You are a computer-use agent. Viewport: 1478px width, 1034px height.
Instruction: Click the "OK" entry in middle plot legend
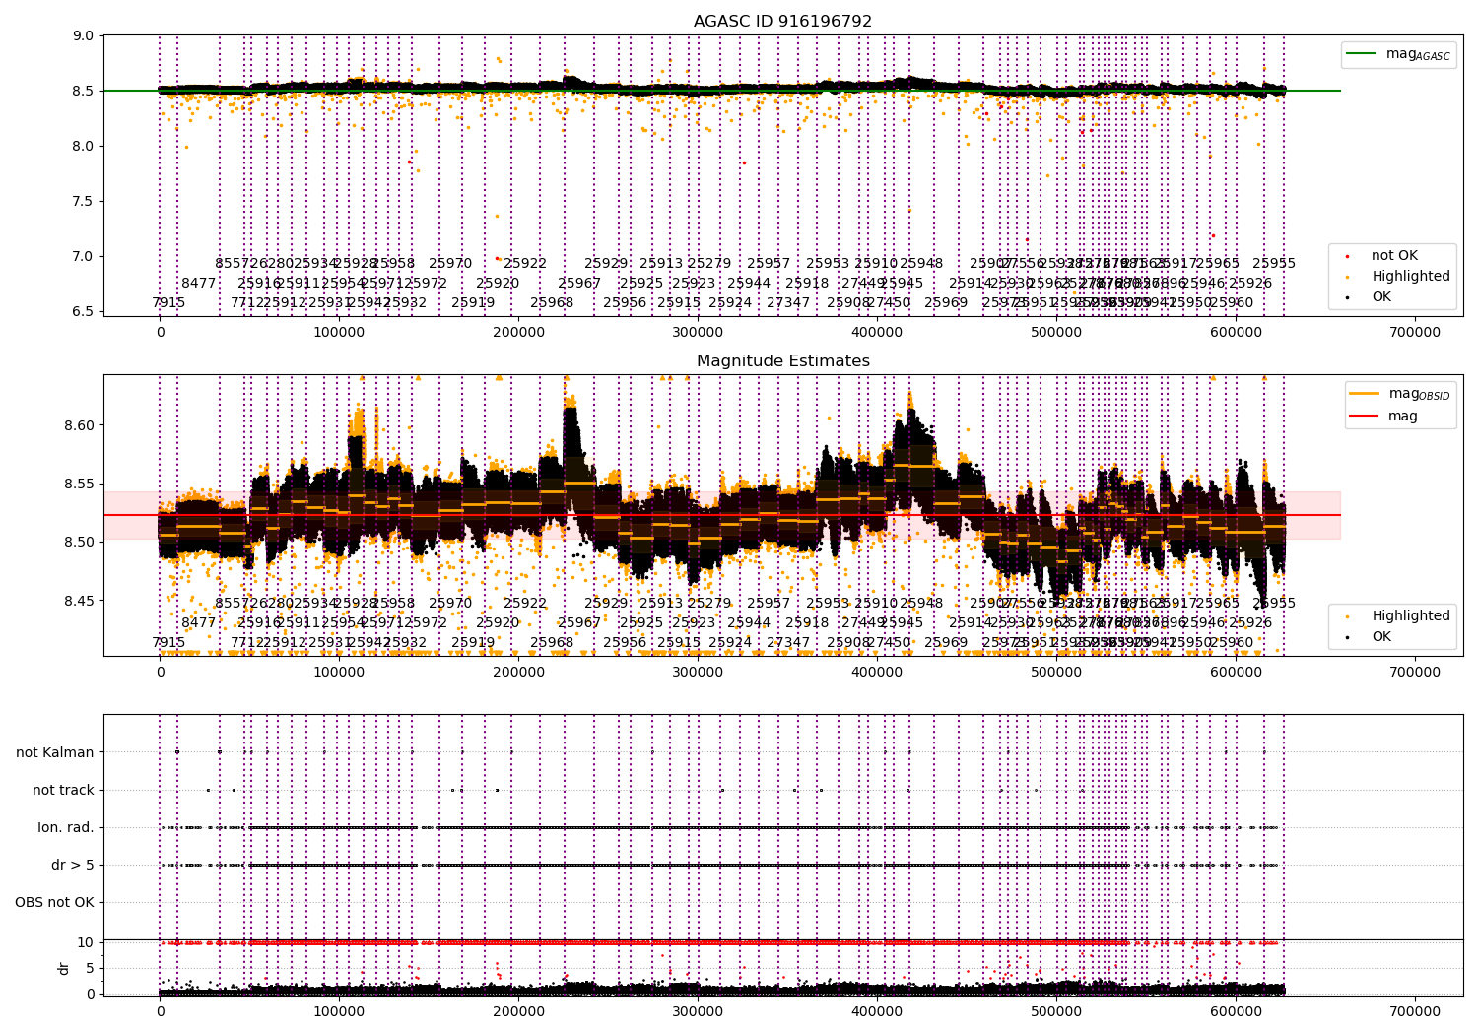click(1381, 637)
